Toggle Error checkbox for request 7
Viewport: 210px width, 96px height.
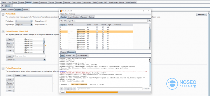(97, 42)
